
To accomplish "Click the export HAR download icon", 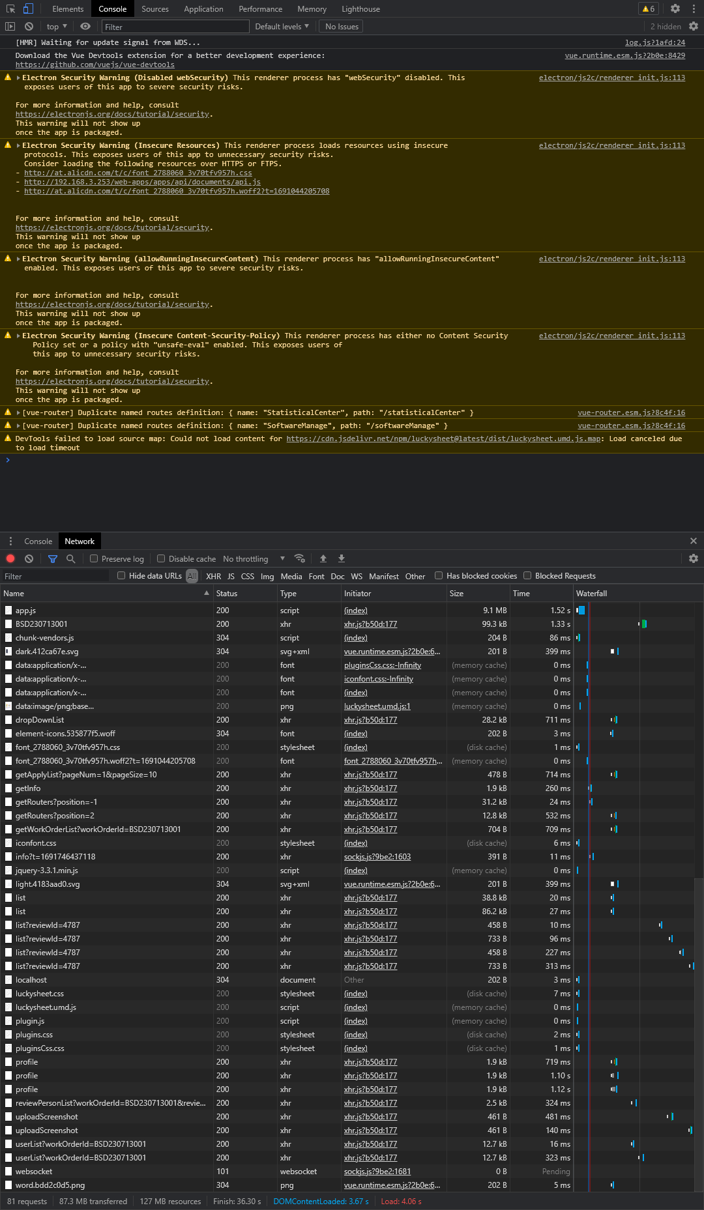I will click(341, 559).
